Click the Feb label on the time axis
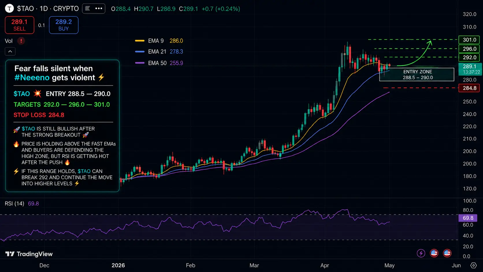The width and height of the screenshot is (483, 272). pos(190,265)
